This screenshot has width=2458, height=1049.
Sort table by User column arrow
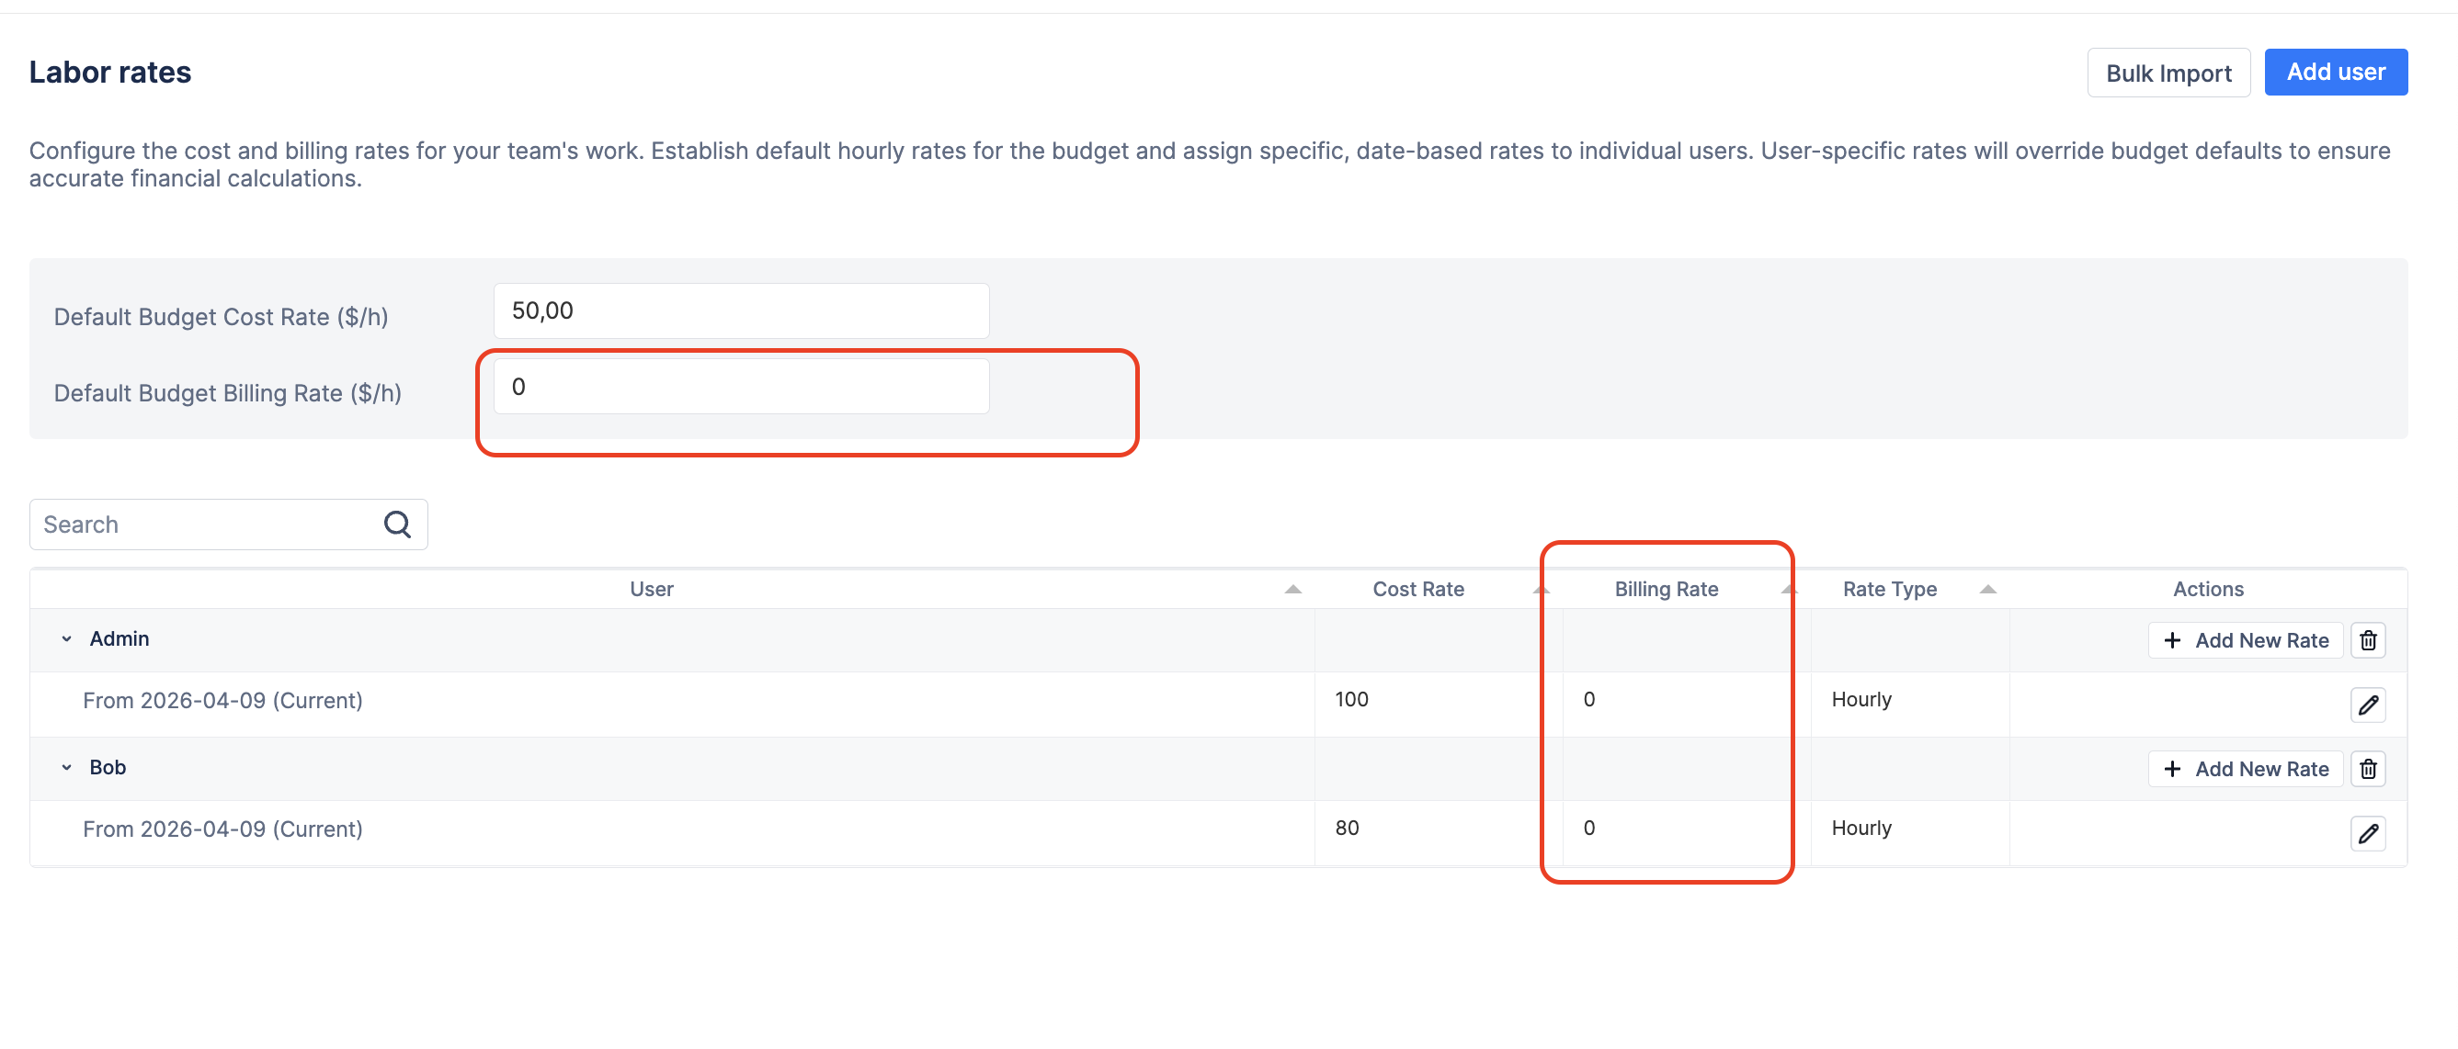point(1292,590)
